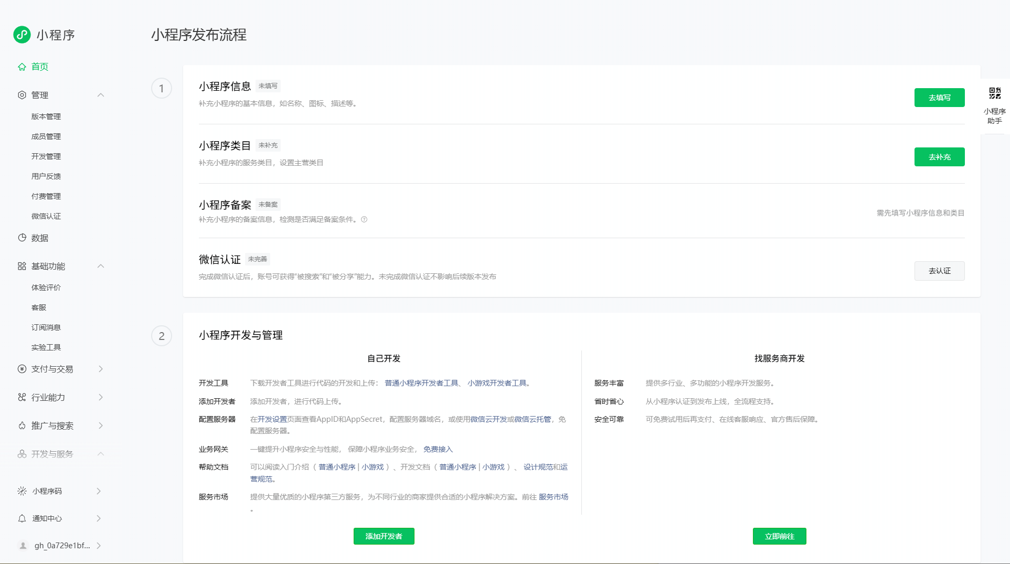Viewport: 1010px width, 564px height.
Task: Expand the 通知中心 menu arrow
Action: [x=99, y=518]
